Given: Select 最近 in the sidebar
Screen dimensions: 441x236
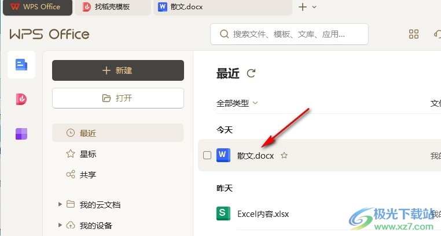Looking at the screenshot, I should pos(117,133).
